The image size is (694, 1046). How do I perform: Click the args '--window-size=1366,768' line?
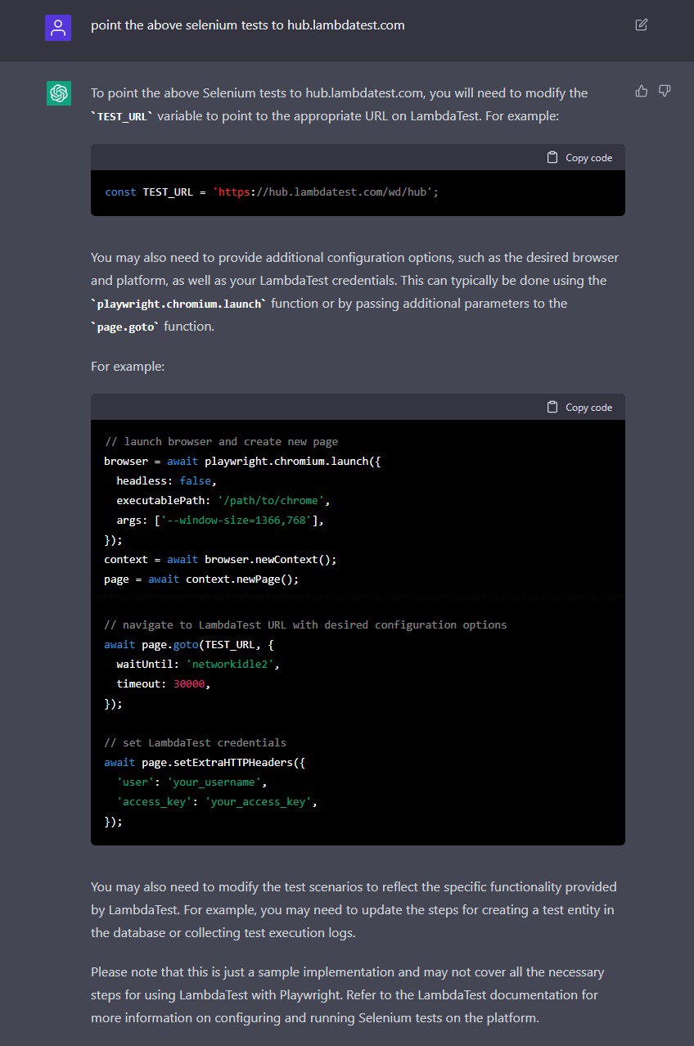(221, 521)
